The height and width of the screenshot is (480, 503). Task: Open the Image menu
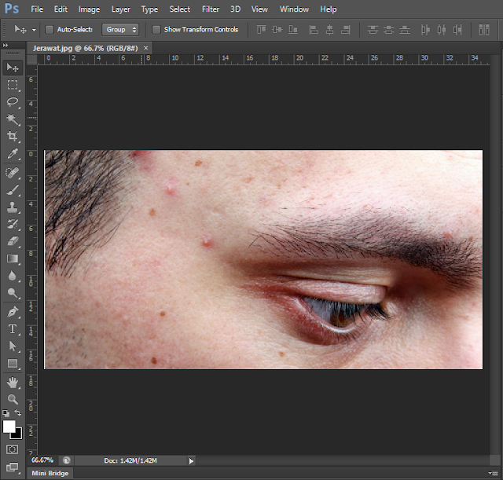coord(89,9)
